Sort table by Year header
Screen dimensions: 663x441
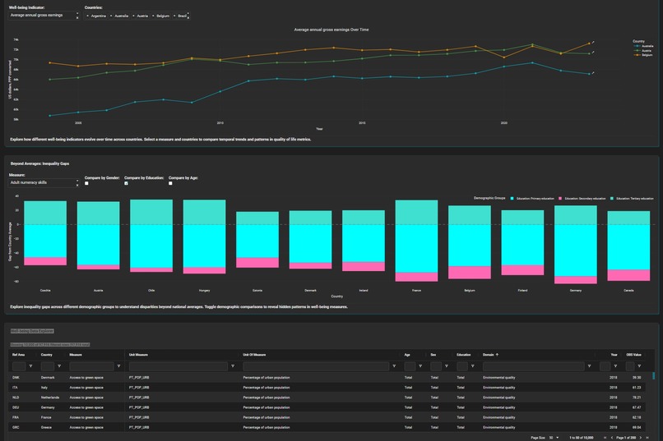(x=614, y=355)
